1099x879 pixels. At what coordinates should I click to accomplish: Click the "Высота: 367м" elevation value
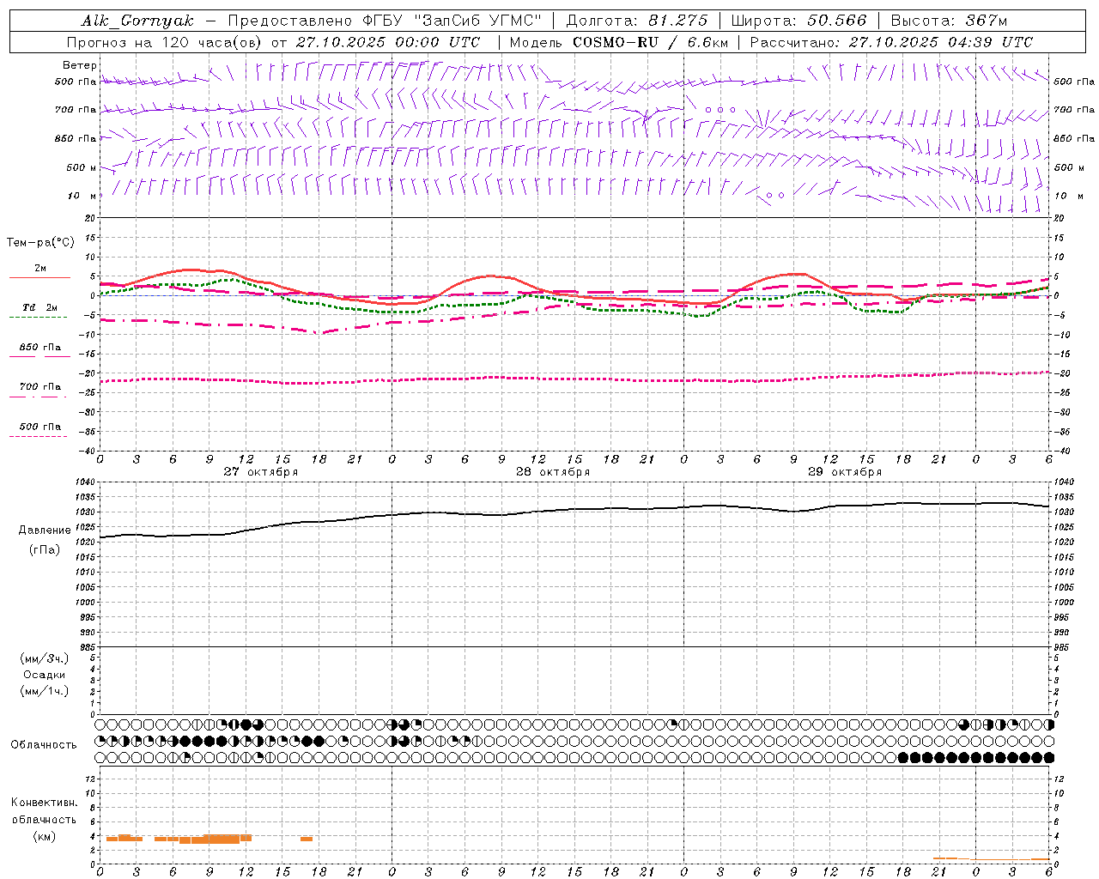coord(949,21)
